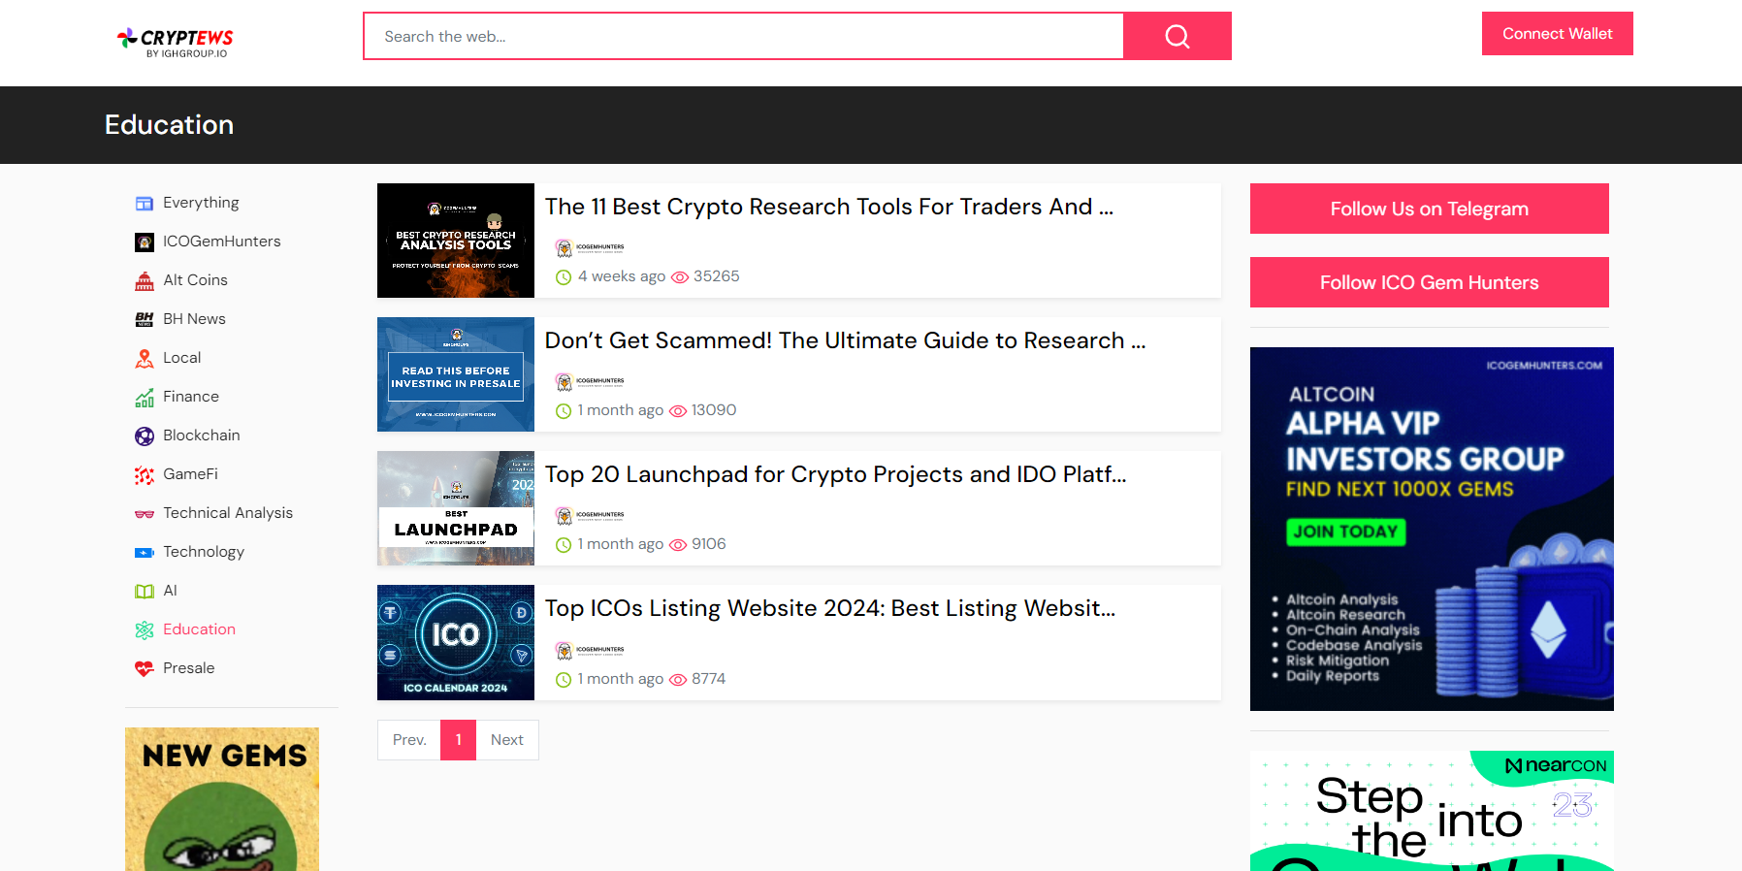Click the BH News icon
This screenshot has height=871, width=1742.
tap(145, 320)
